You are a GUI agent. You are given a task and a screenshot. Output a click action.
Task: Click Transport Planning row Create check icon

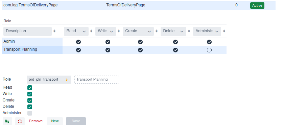[140, 50]
